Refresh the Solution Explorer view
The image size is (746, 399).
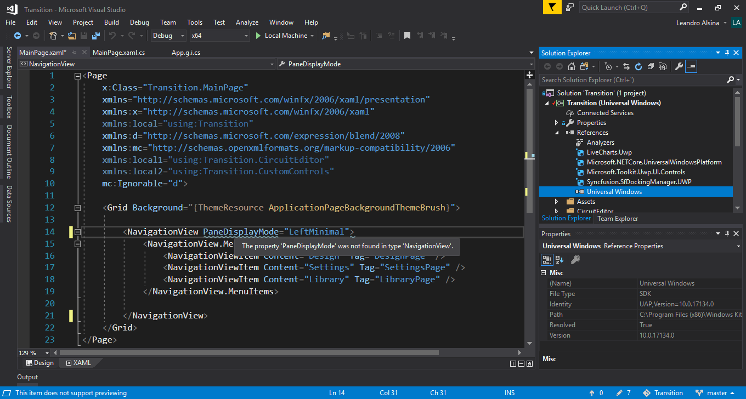(638, 66)
